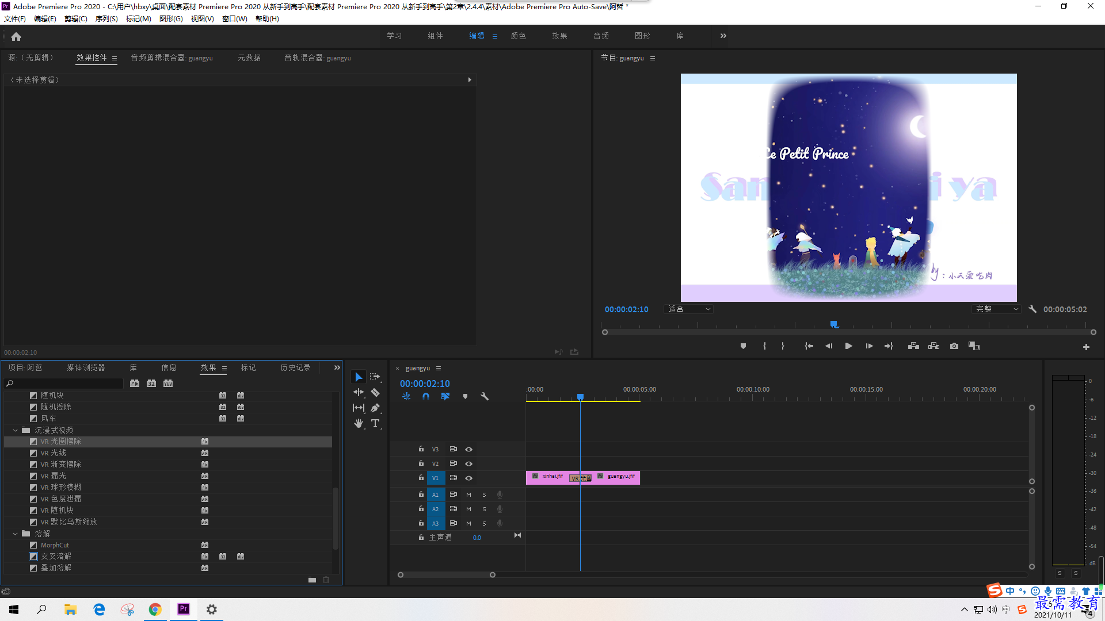This screenshot has width=1105, height=621.
Task: Open the 适合 zoom level dropdown
Action: click(x=689, y=309)
